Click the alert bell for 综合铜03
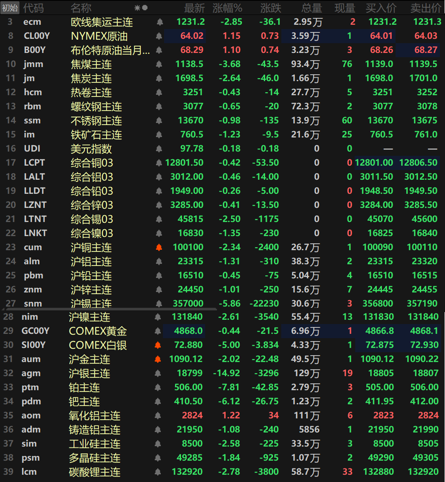Image resolution: width=445 pixels, height=482 pixels. pyautogui.click(x=159, y=162)
